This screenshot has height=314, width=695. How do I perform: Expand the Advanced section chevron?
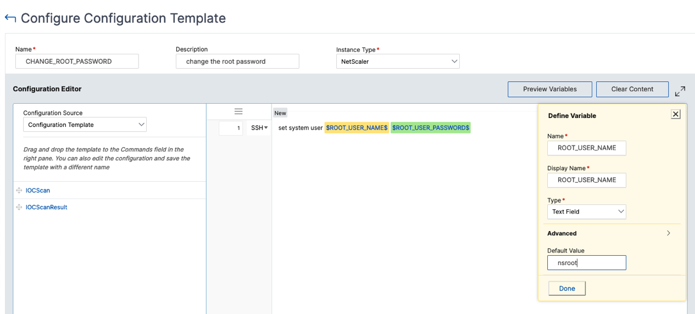669,233
